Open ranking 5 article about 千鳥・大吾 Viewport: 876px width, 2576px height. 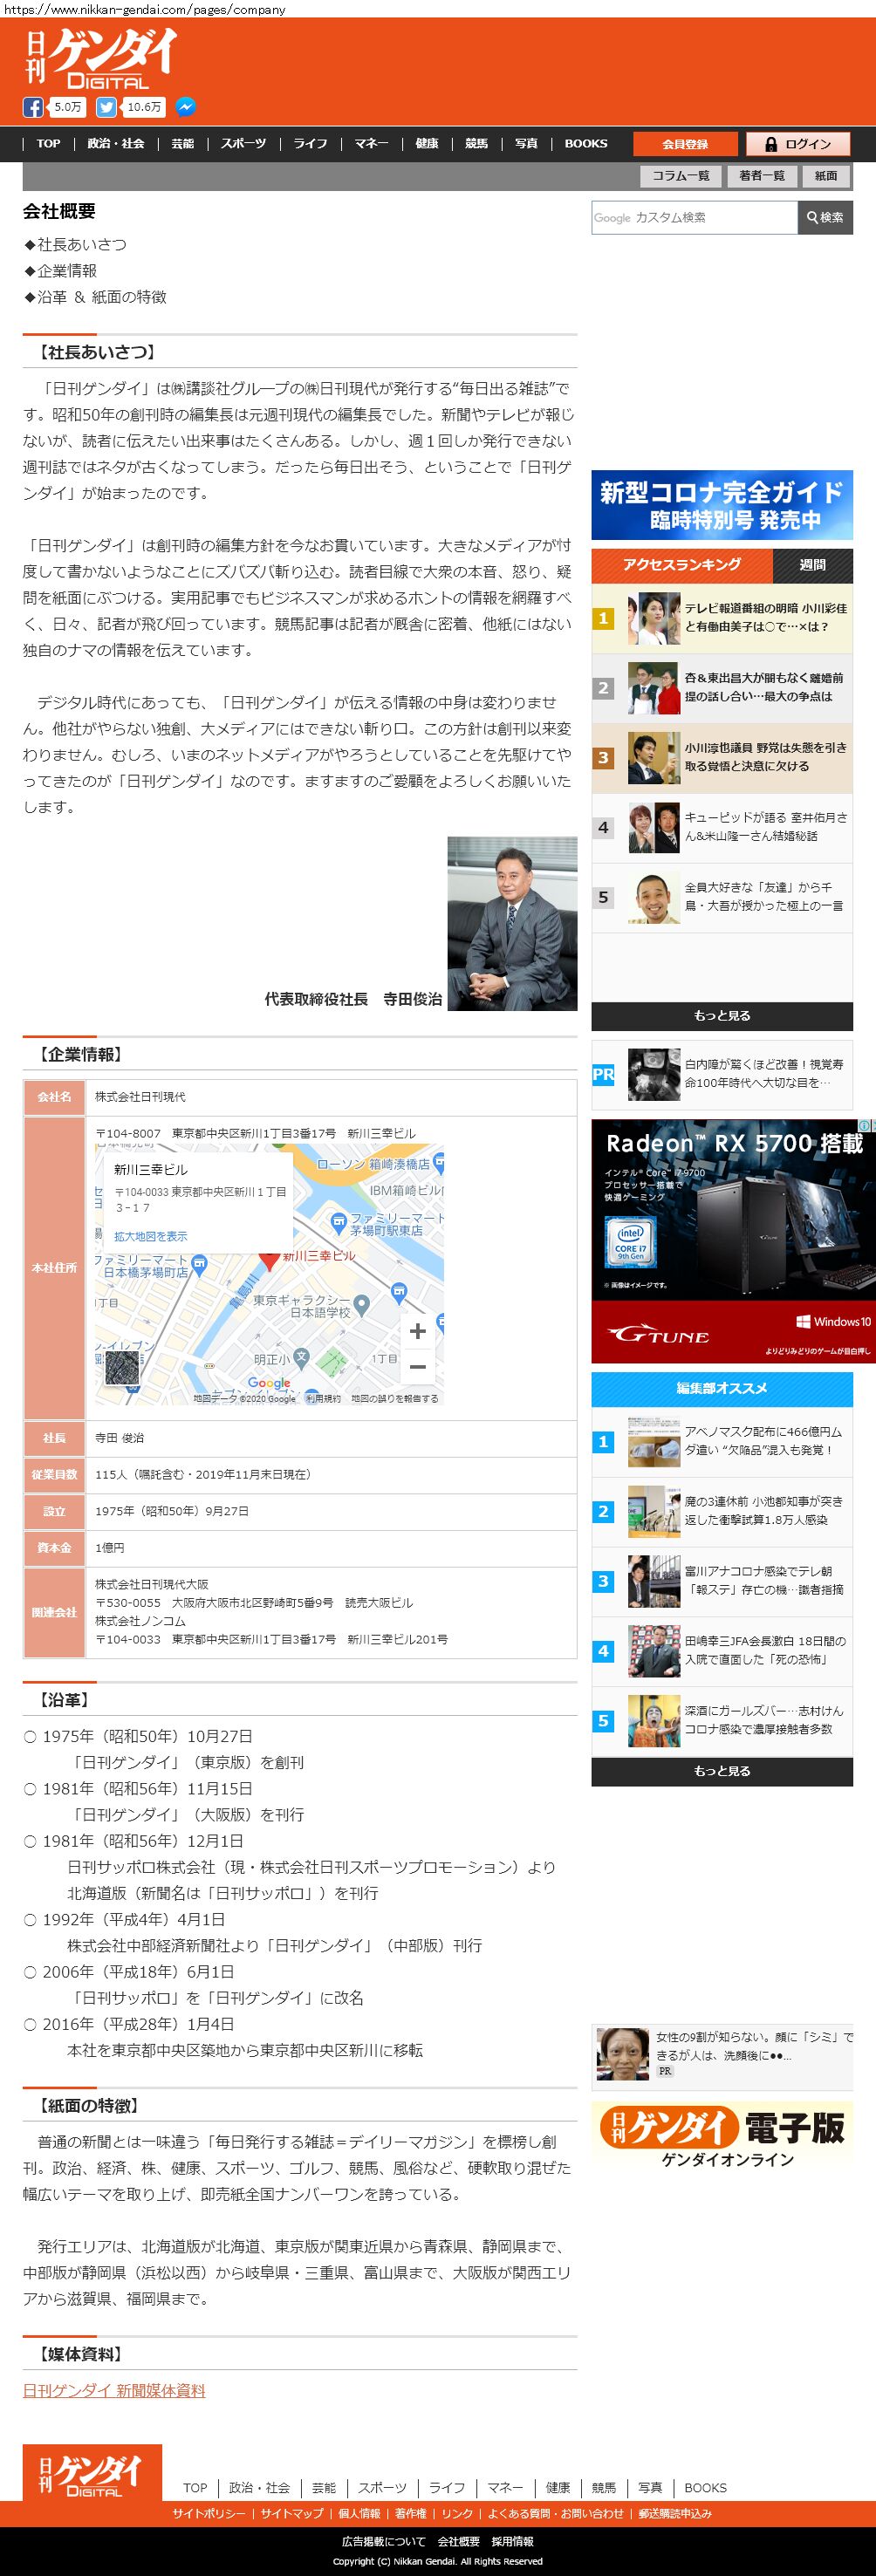tap(722, 898)
